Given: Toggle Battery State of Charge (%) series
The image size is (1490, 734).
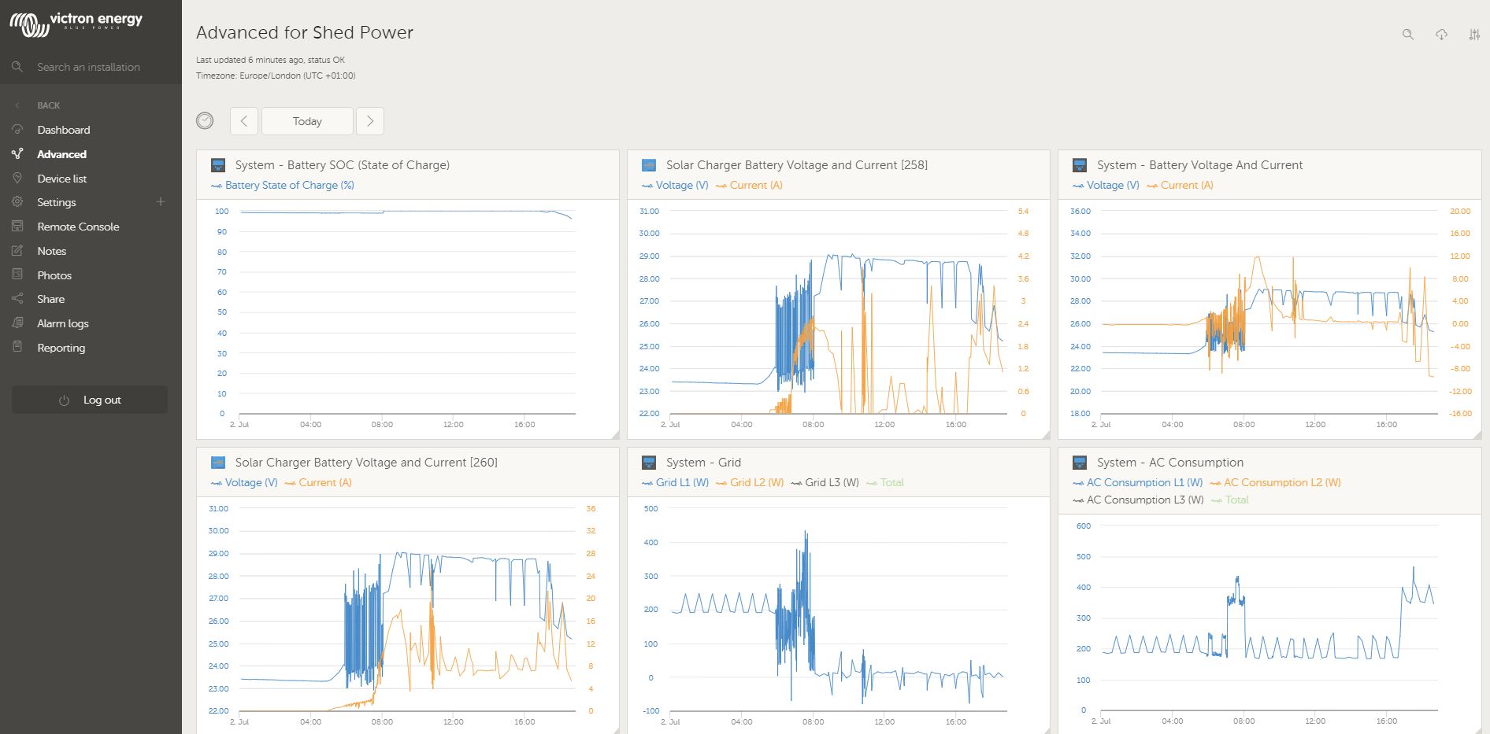Looking at the screenshot, I should click(283, 186).
